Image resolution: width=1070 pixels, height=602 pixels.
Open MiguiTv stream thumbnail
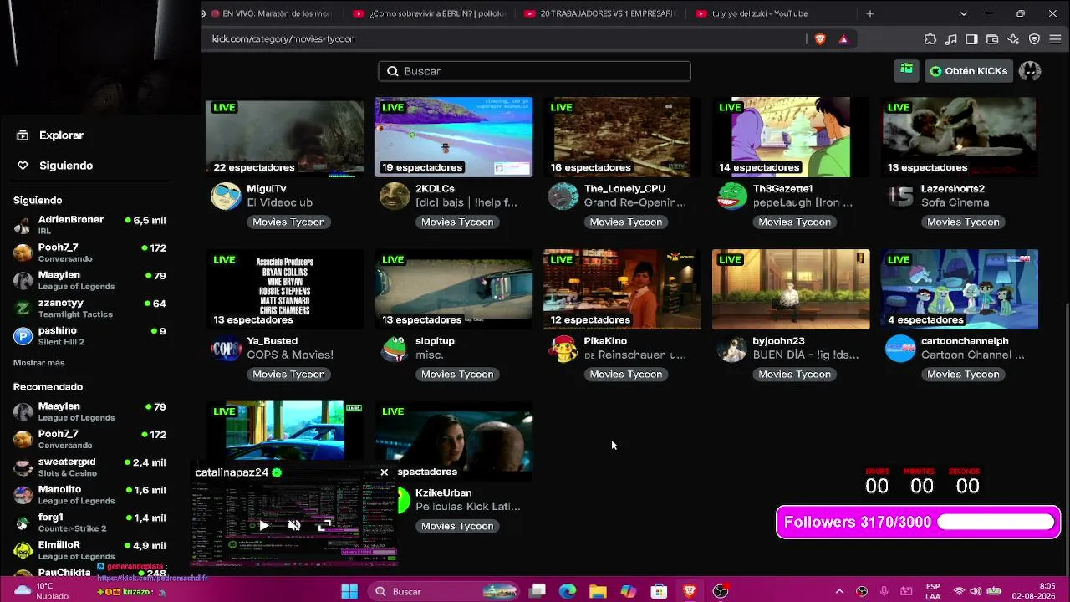(x=285, y=137)
